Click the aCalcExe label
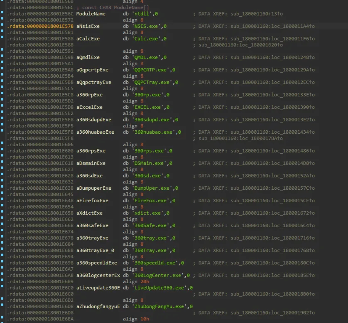Image resolution: width=348 pixels, height=323 pixels. (x=88, y=39)
